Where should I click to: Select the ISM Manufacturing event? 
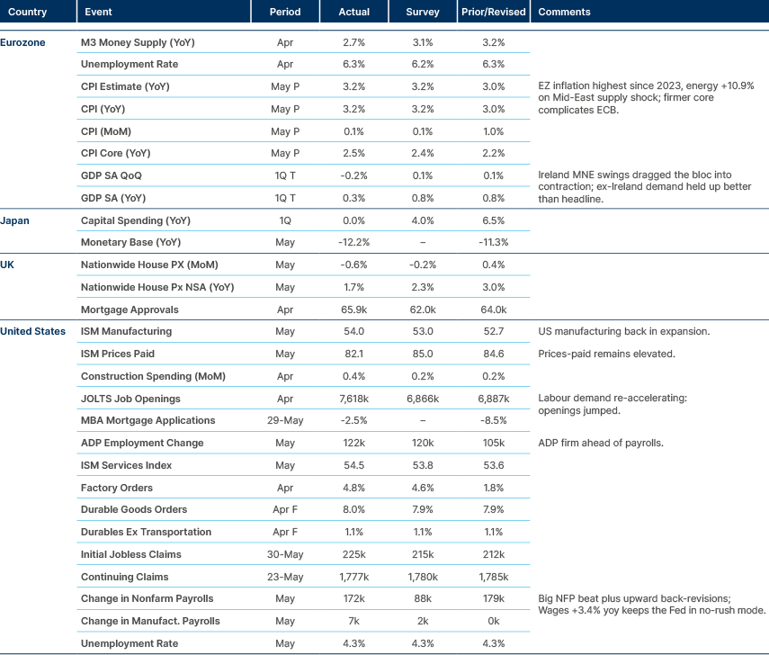point(127,331)
